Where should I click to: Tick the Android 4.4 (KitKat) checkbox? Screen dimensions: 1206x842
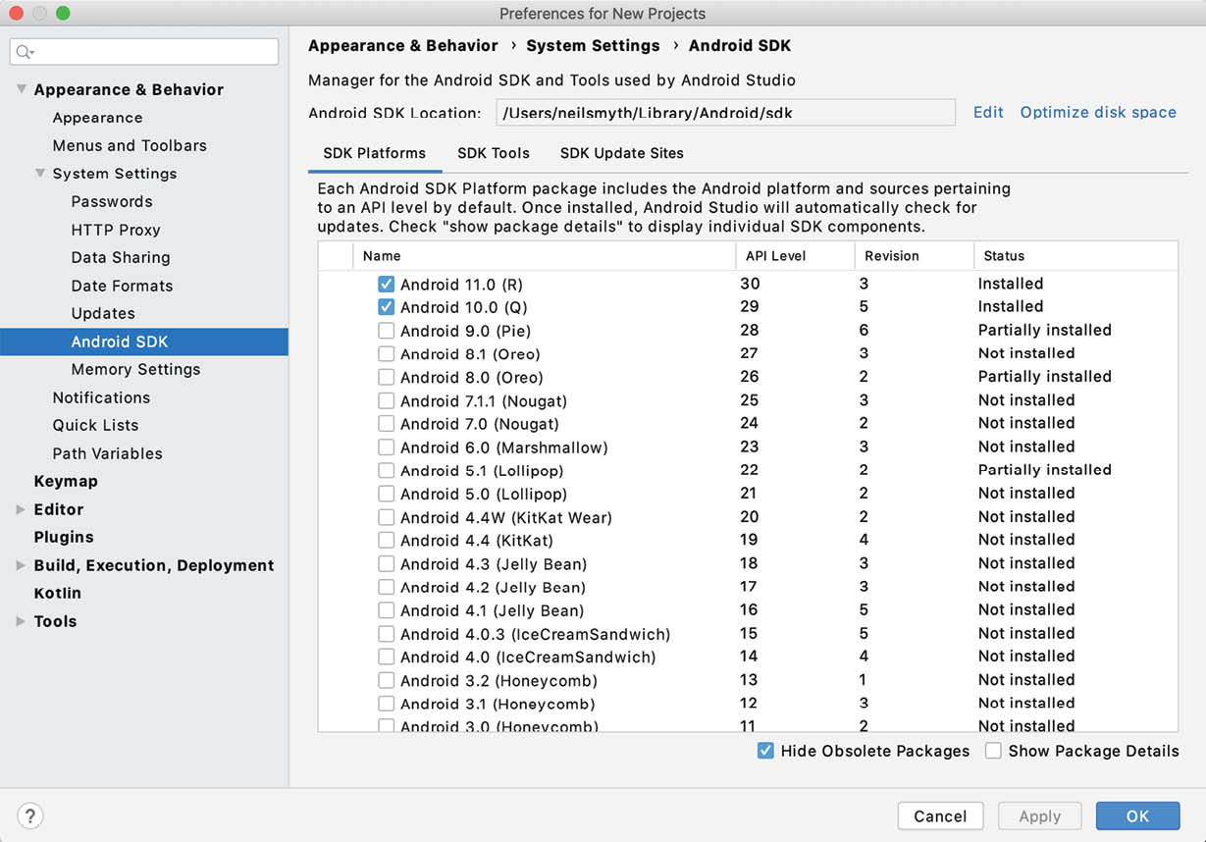point(387,541)
